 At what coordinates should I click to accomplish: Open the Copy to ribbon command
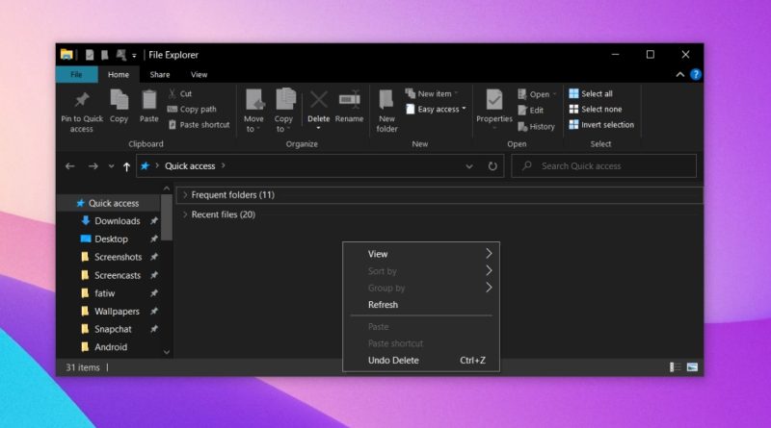tap(283, 111)
